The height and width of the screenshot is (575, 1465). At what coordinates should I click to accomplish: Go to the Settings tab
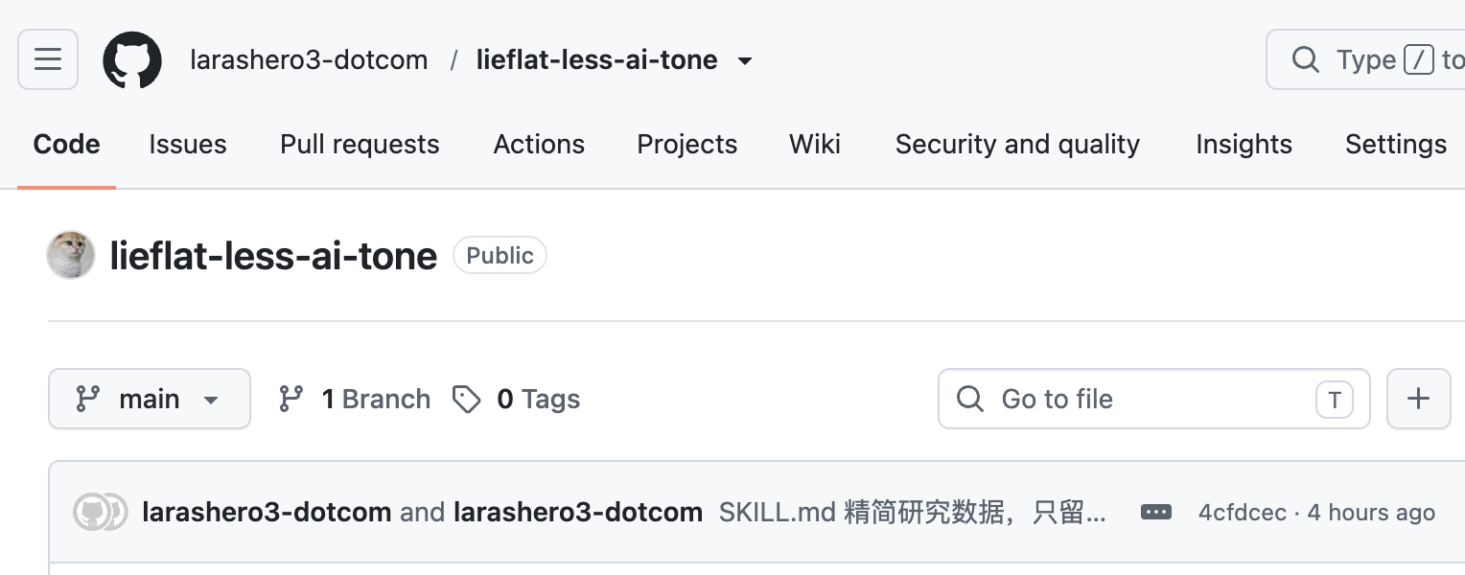click(1396, 144)
